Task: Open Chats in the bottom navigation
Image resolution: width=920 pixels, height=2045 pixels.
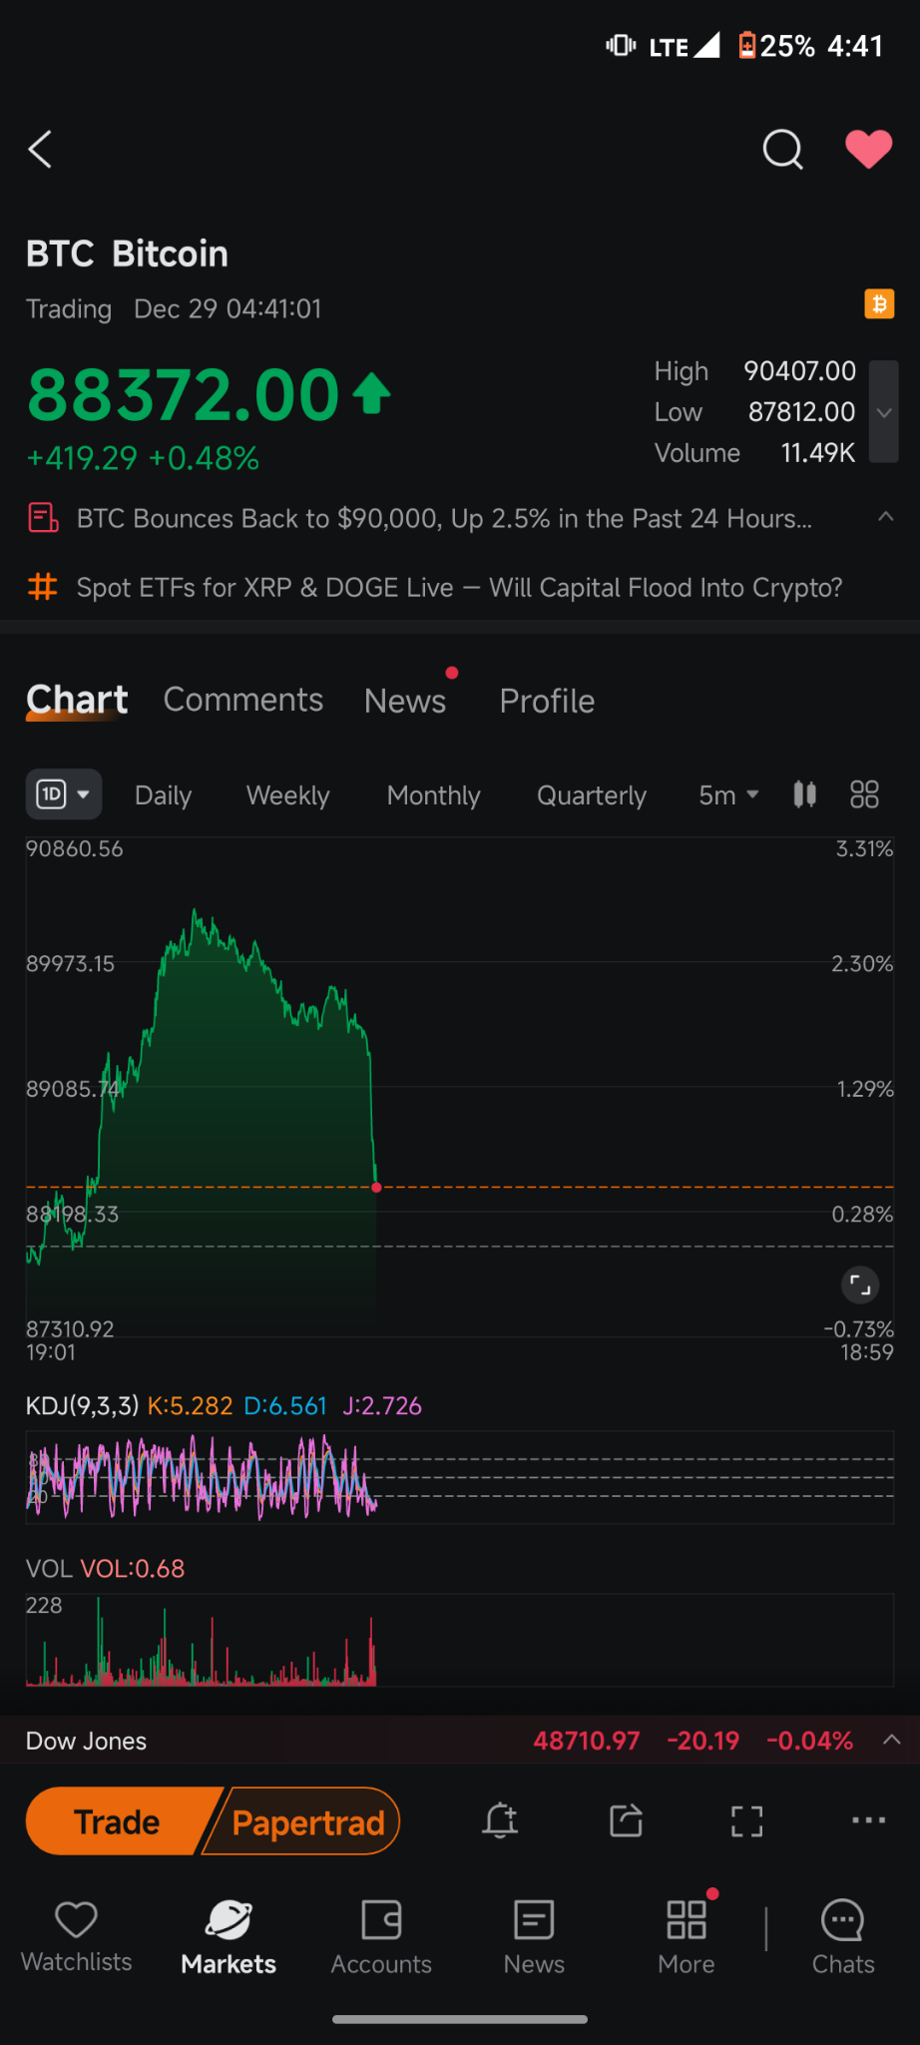Action: coord(843,1936)
